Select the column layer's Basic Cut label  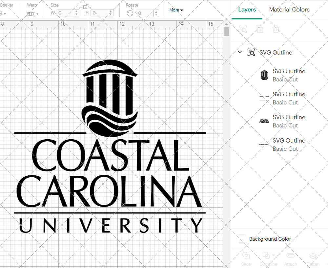click(285, 79)
